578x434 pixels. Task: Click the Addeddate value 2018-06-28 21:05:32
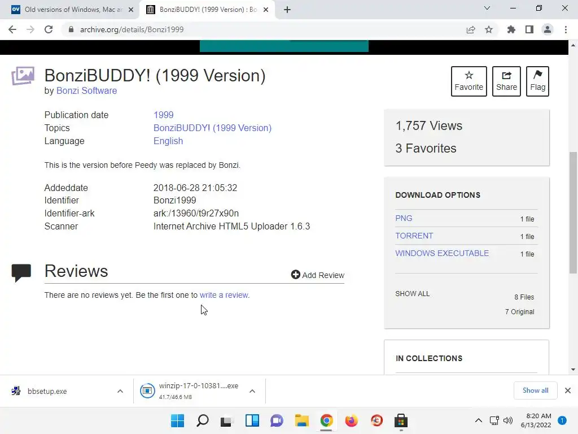click(x=195, y=188)
